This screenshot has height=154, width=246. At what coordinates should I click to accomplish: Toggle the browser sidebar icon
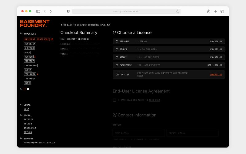point(38,11)
